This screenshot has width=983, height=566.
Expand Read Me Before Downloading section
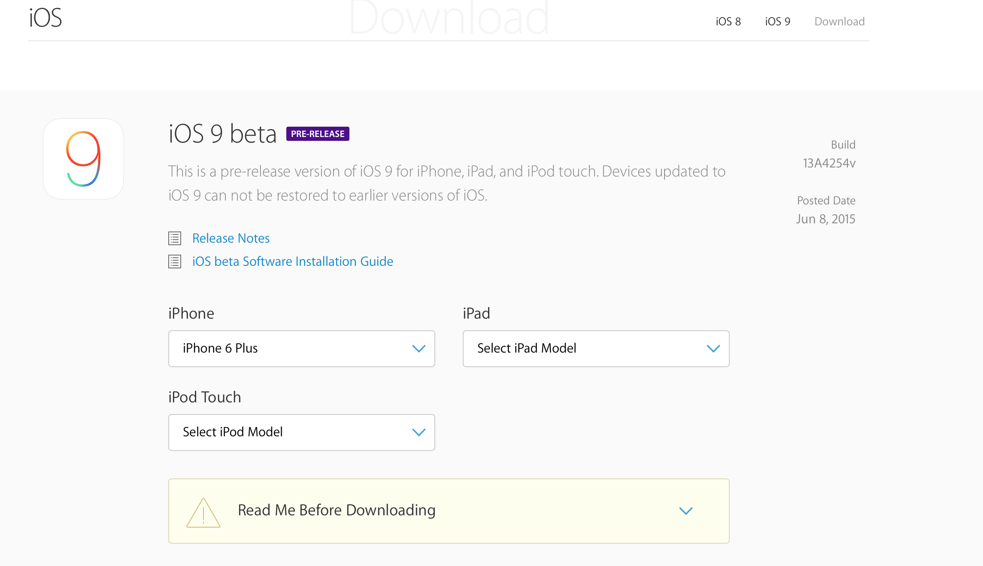[449, 511]
